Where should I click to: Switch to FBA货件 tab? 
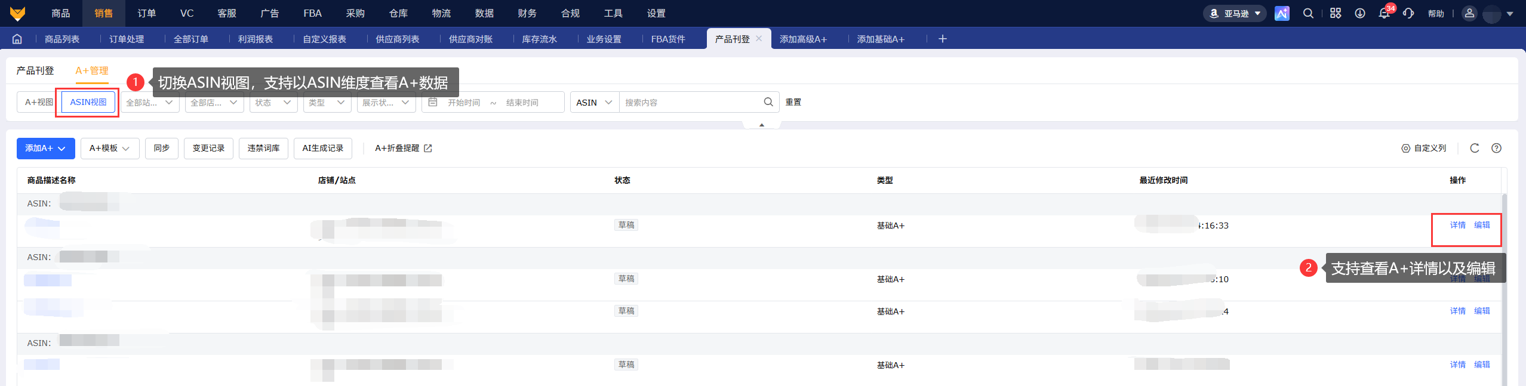pos(668,39)
